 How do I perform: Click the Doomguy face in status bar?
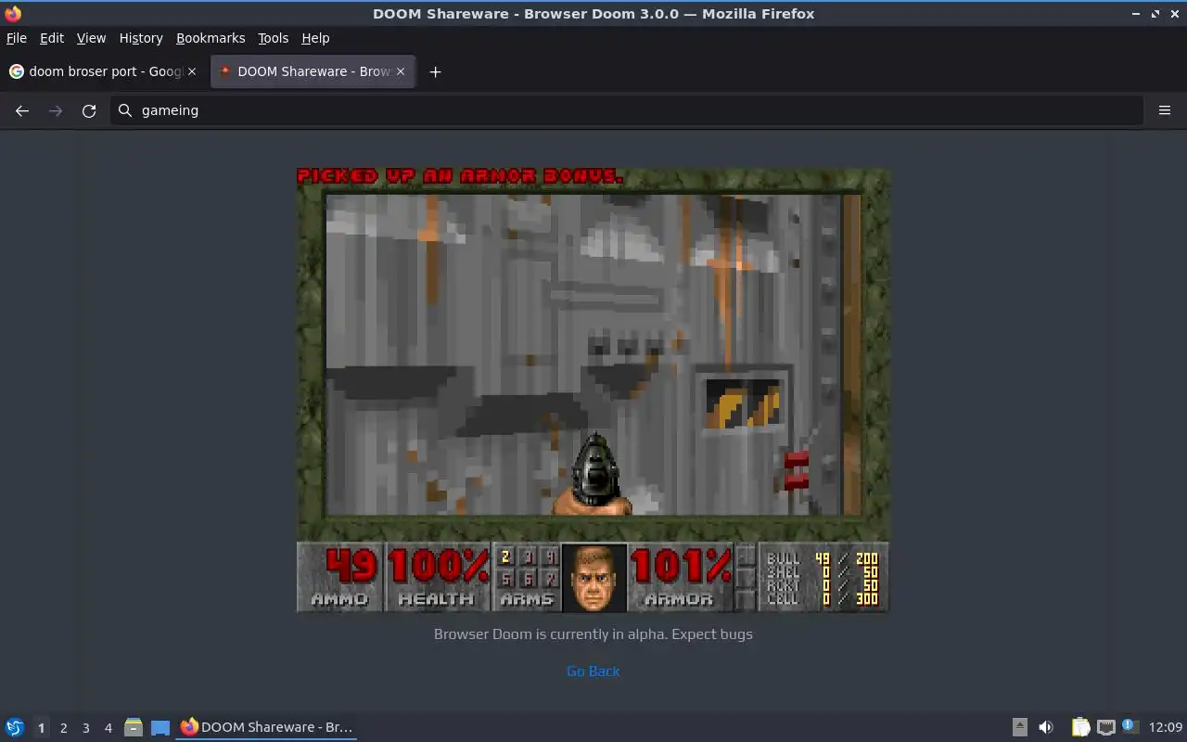click(594, 578)
